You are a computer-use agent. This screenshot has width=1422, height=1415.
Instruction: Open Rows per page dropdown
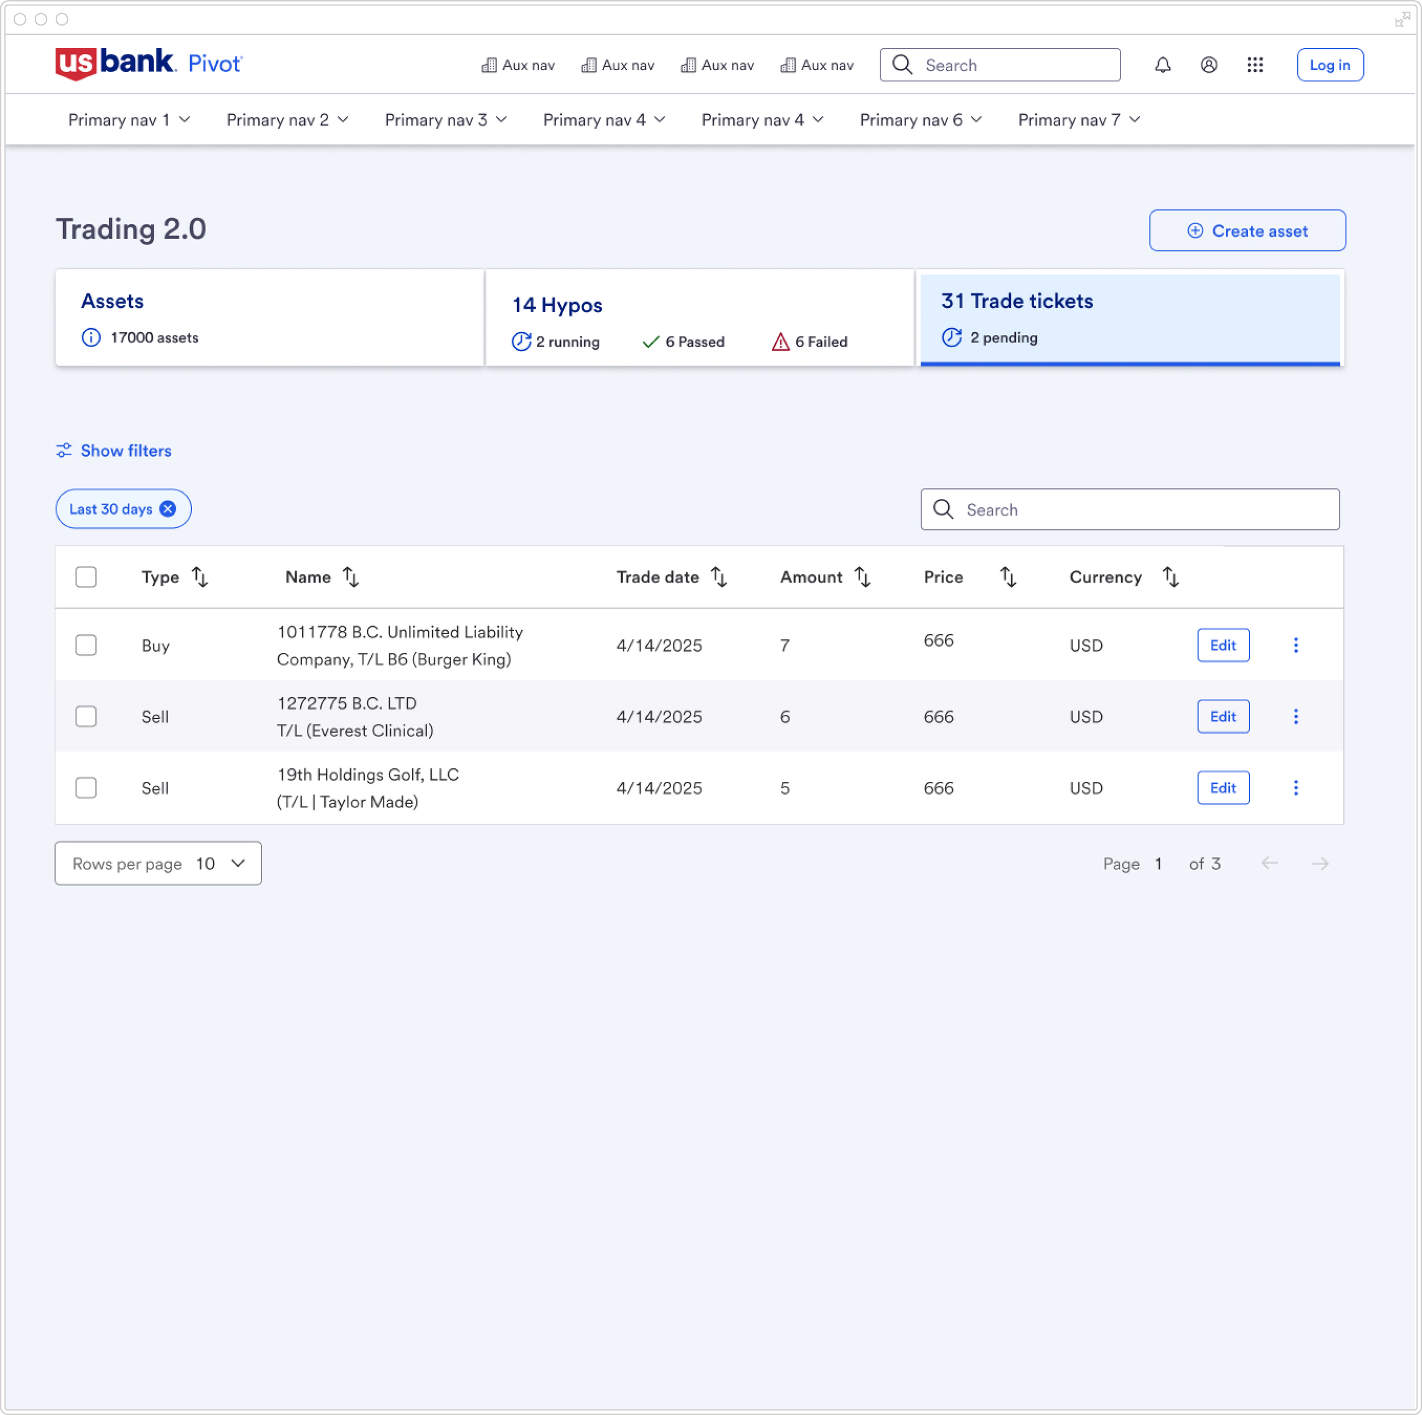158,864
